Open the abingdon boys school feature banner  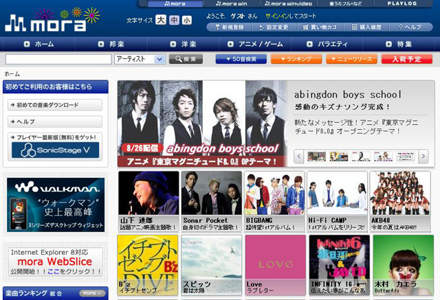pos(203,124)
